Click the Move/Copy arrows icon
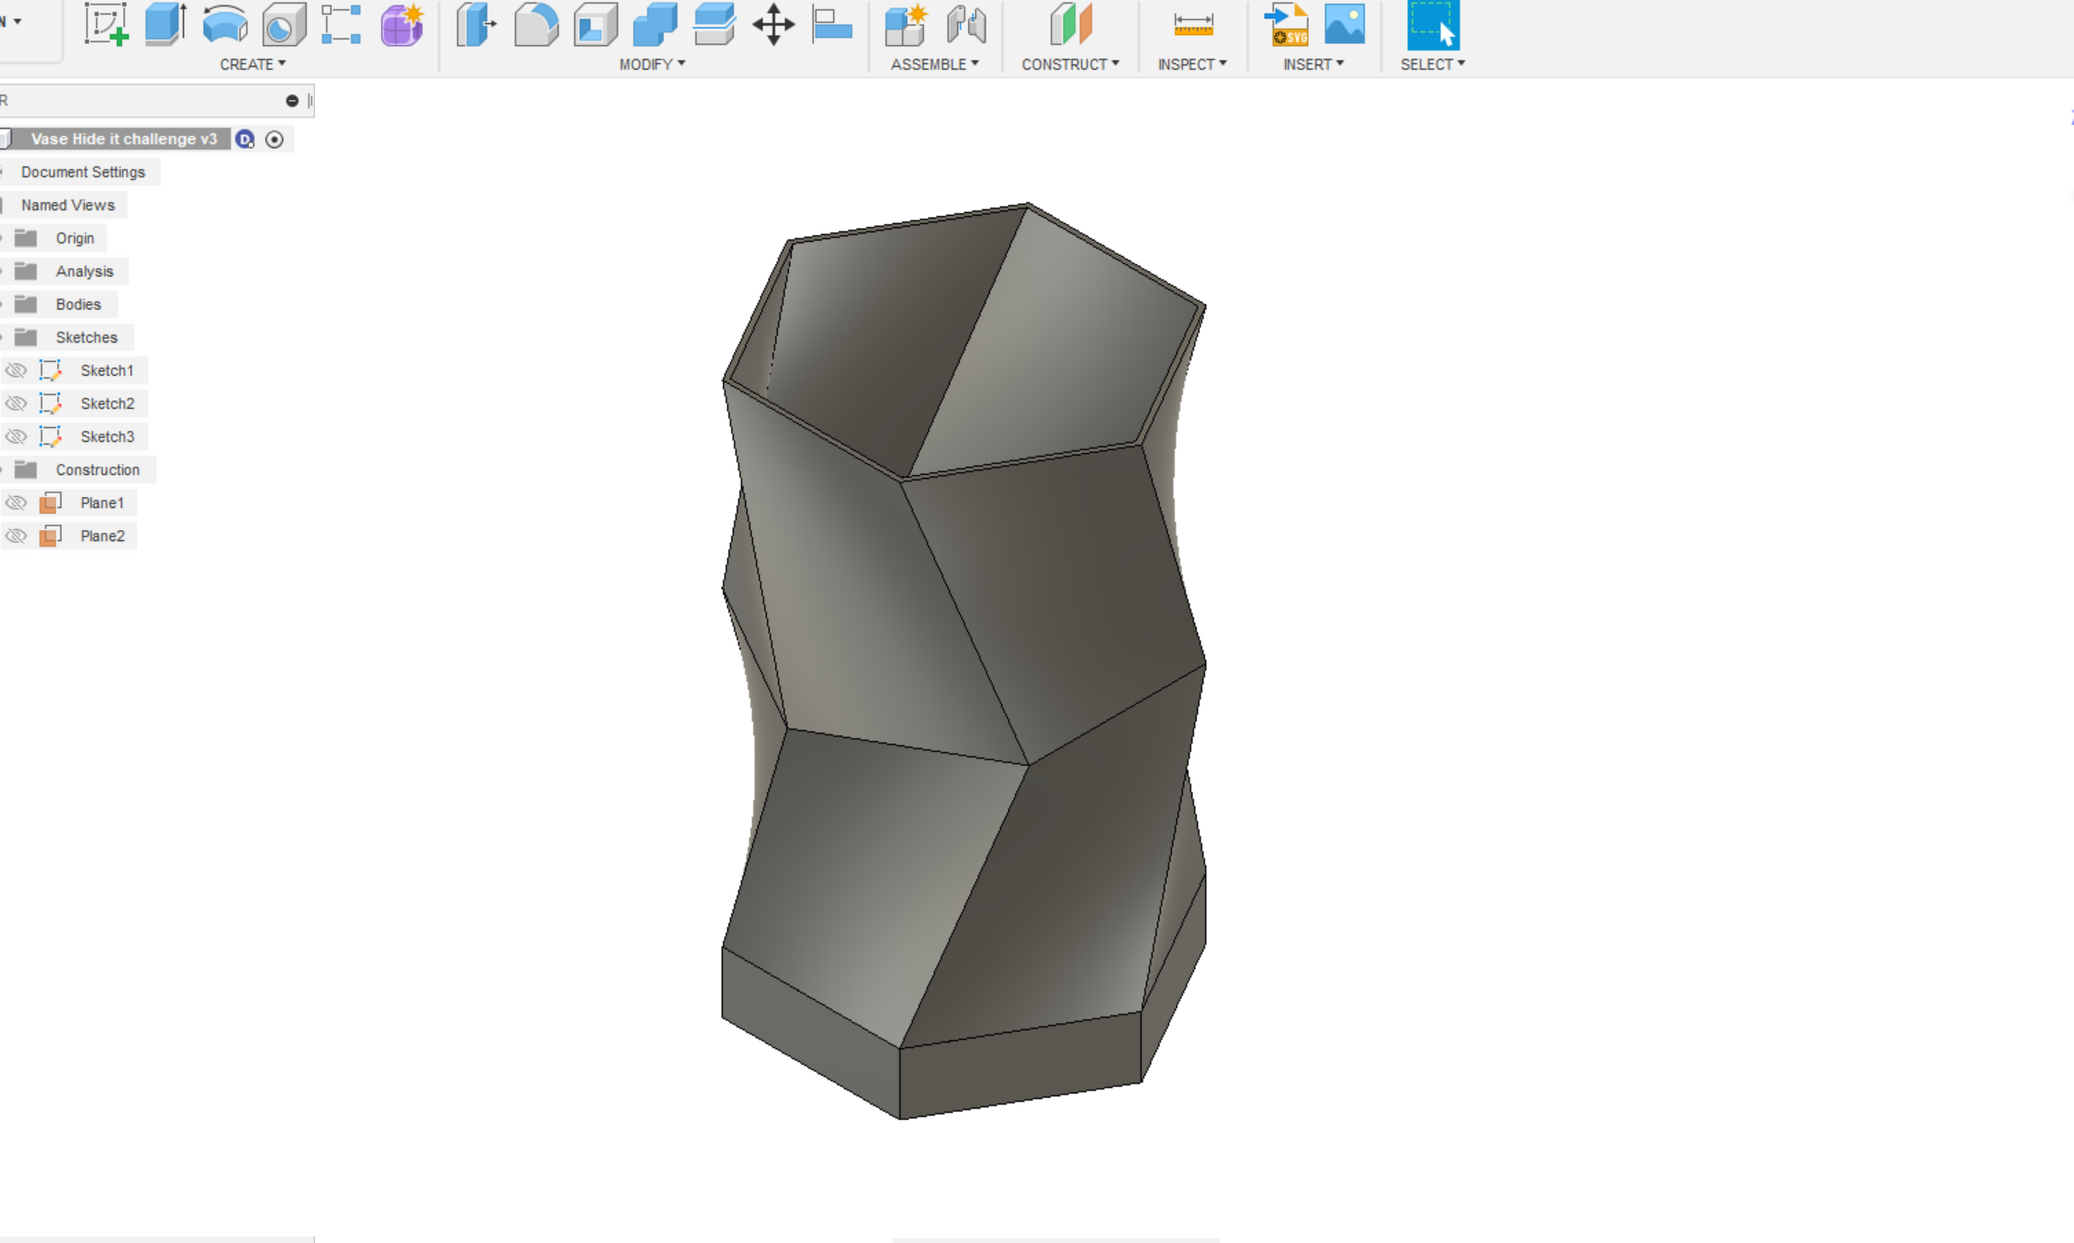 (773, 25)
